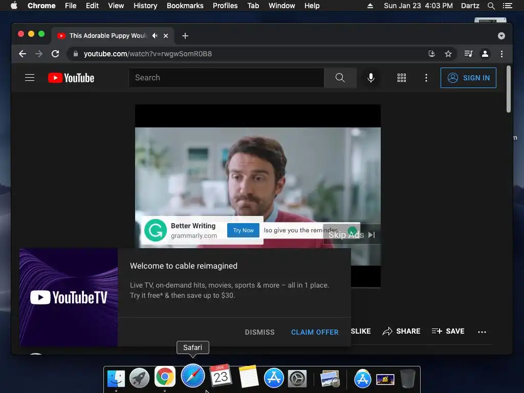View site info via the lock icon
Screen dimensions: 524x393
pos(76,54)
